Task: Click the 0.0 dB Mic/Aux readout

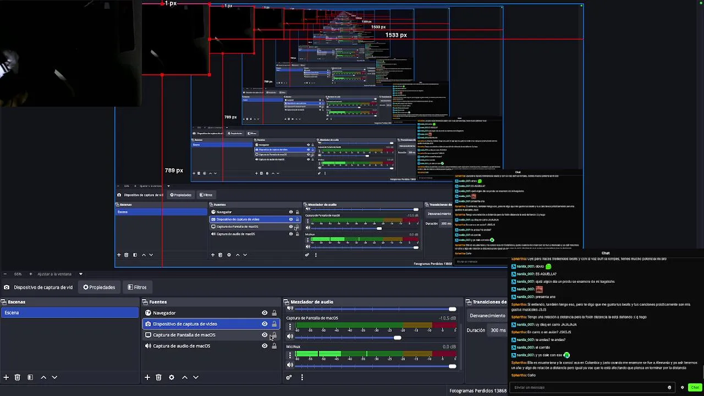Action: click(449, 347)
